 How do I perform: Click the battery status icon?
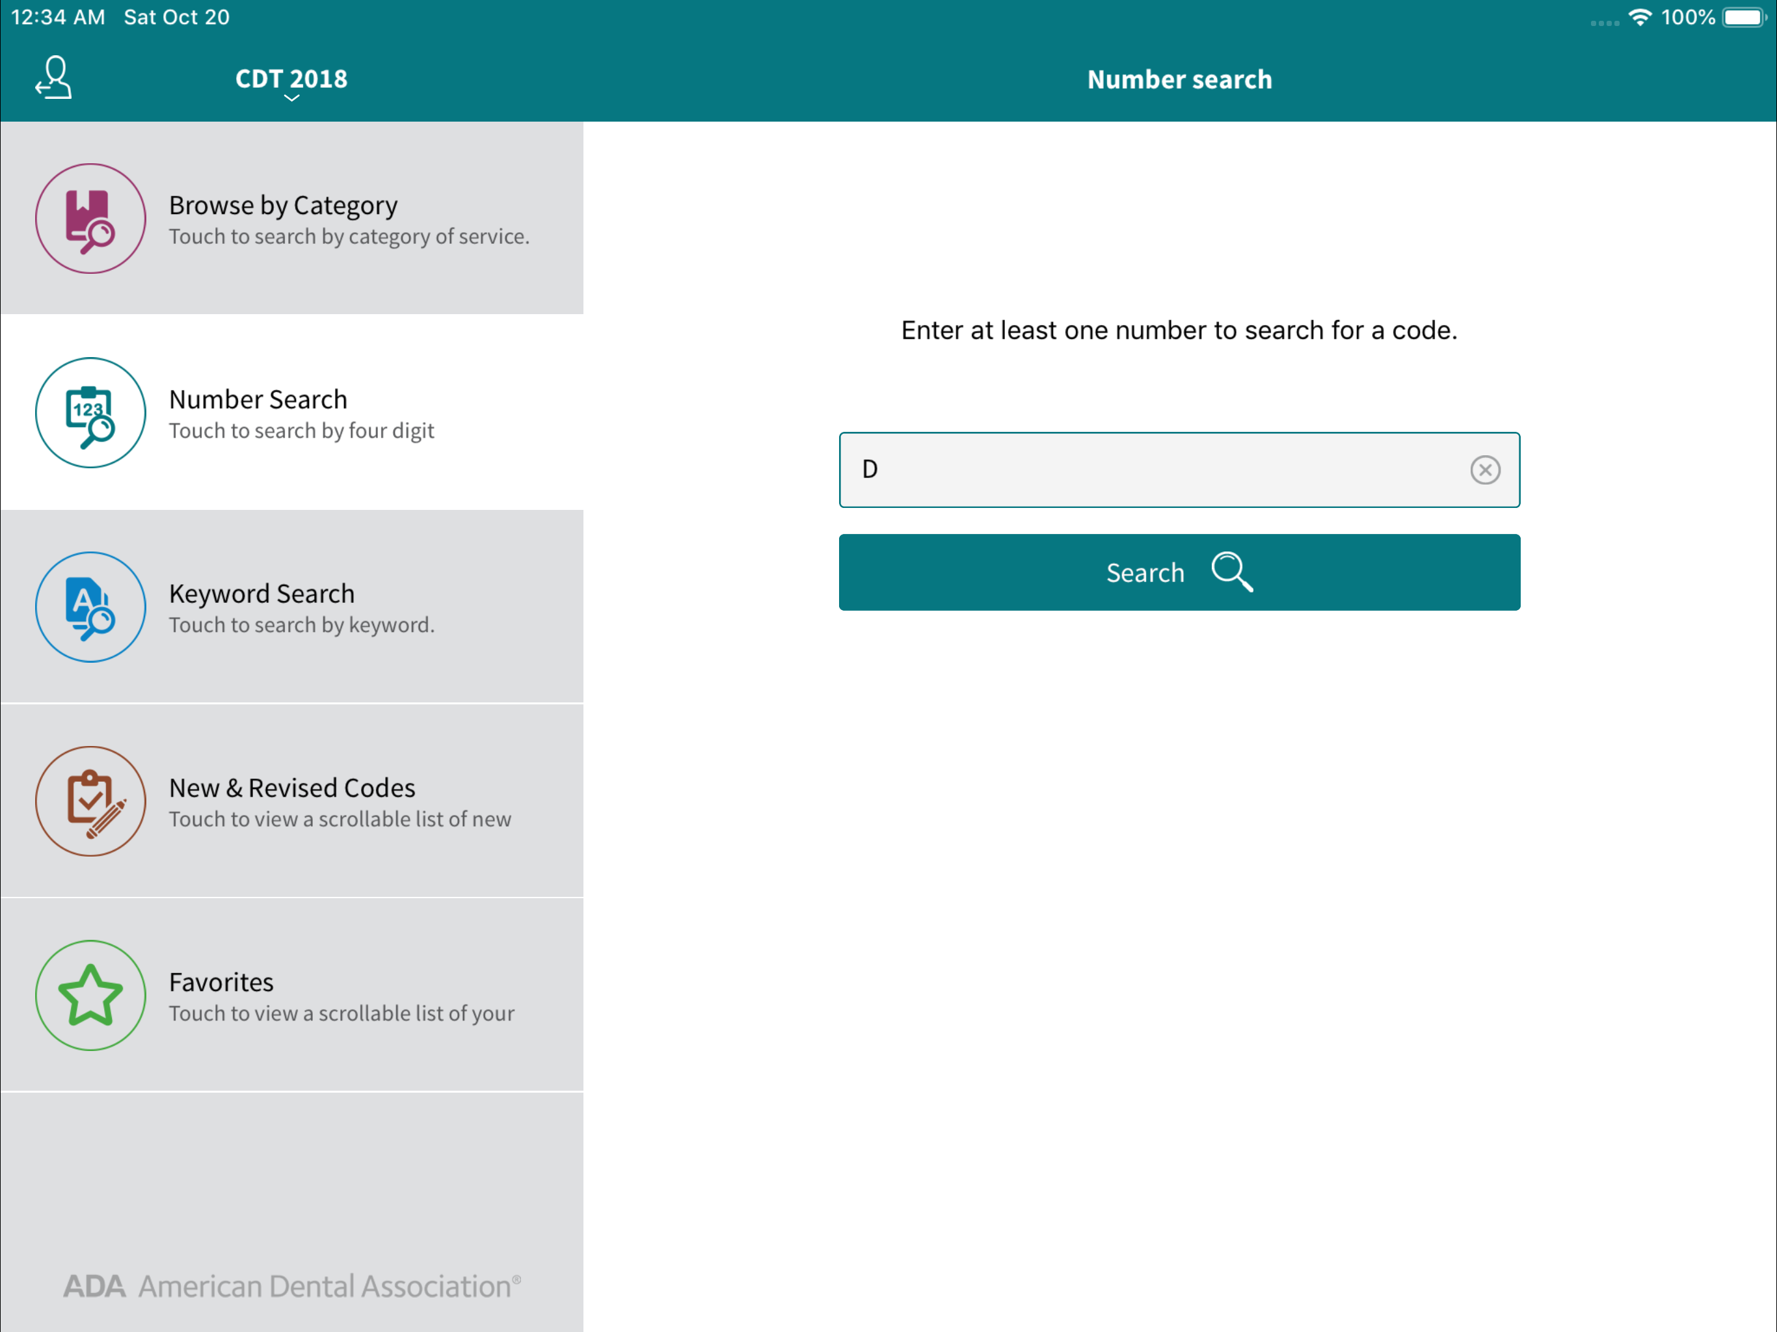pyautogui.click(x=1744, y=17)
